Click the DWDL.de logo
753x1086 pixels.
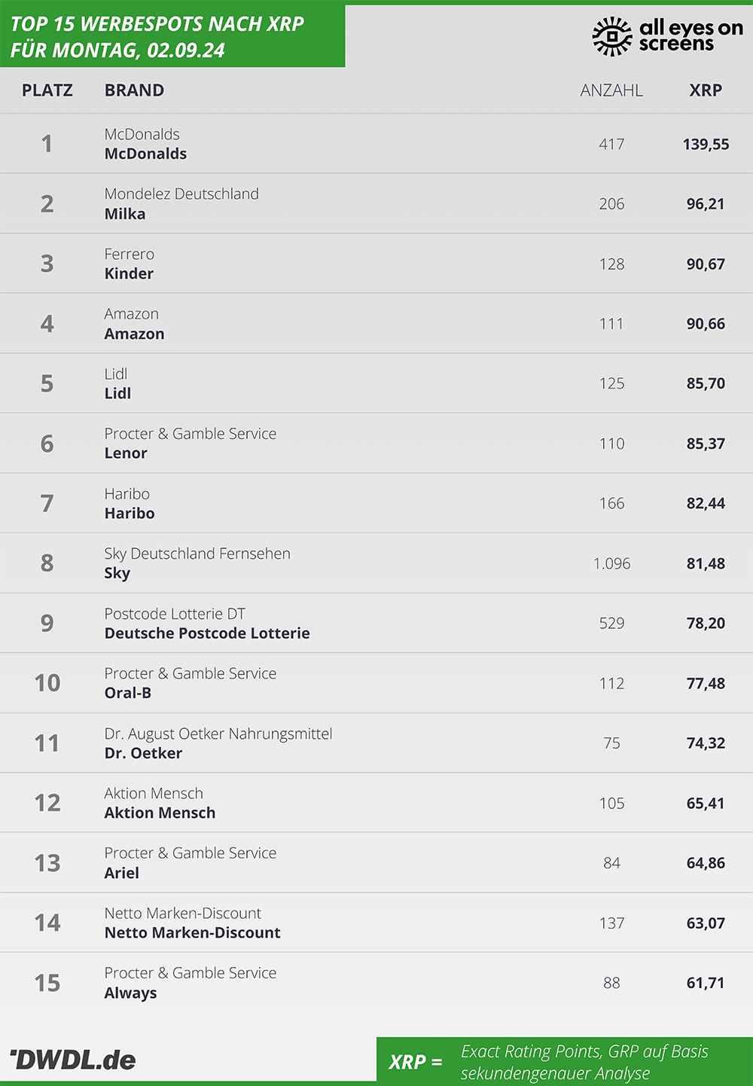(72, 1060)
